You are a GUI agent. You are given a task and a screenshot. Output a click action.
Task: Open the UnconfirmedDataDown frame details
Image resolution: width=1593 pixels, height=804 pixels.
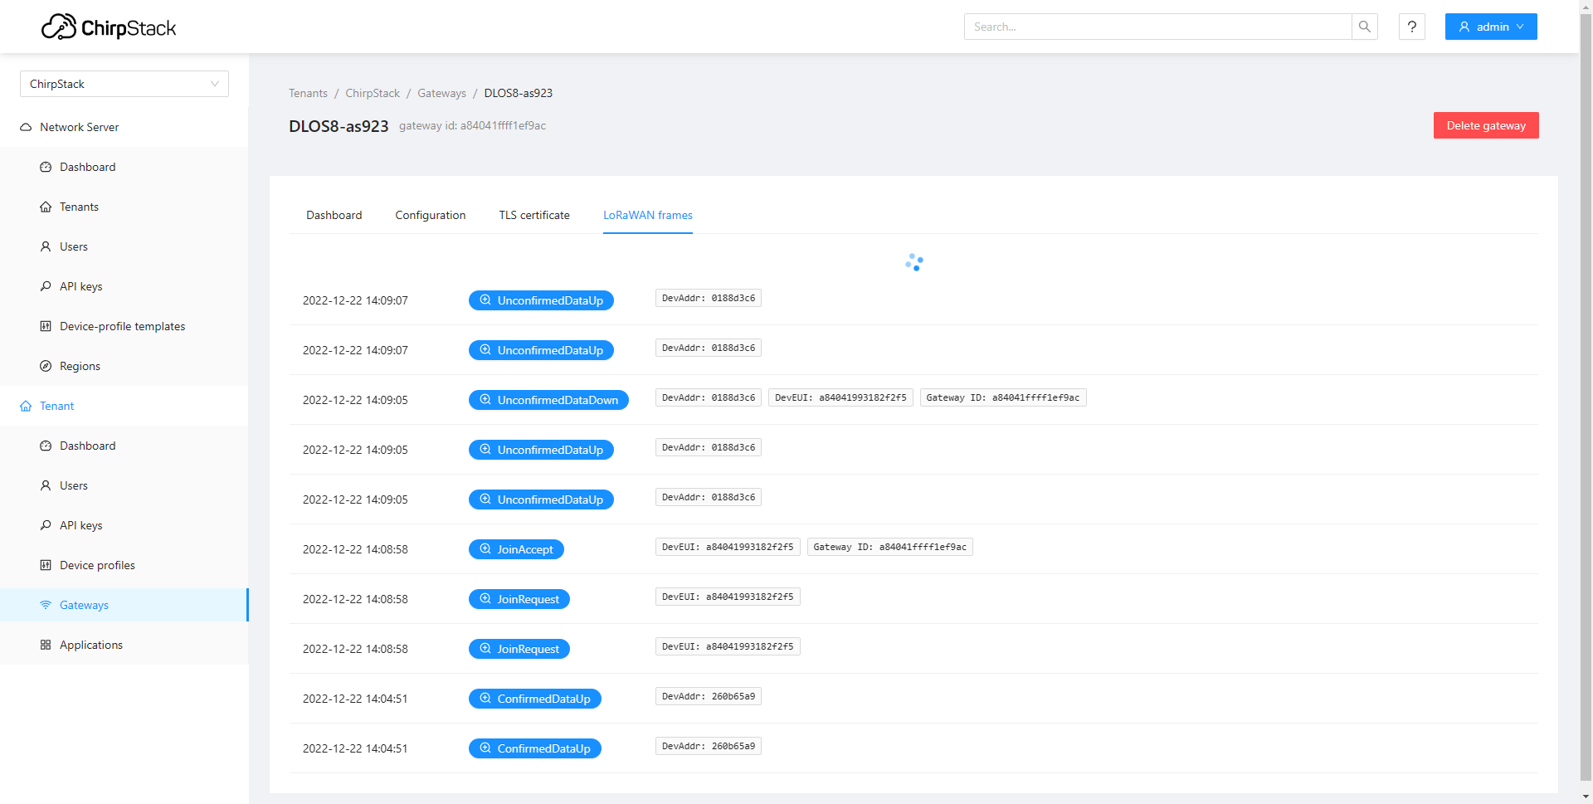click(x=548, y=400)
